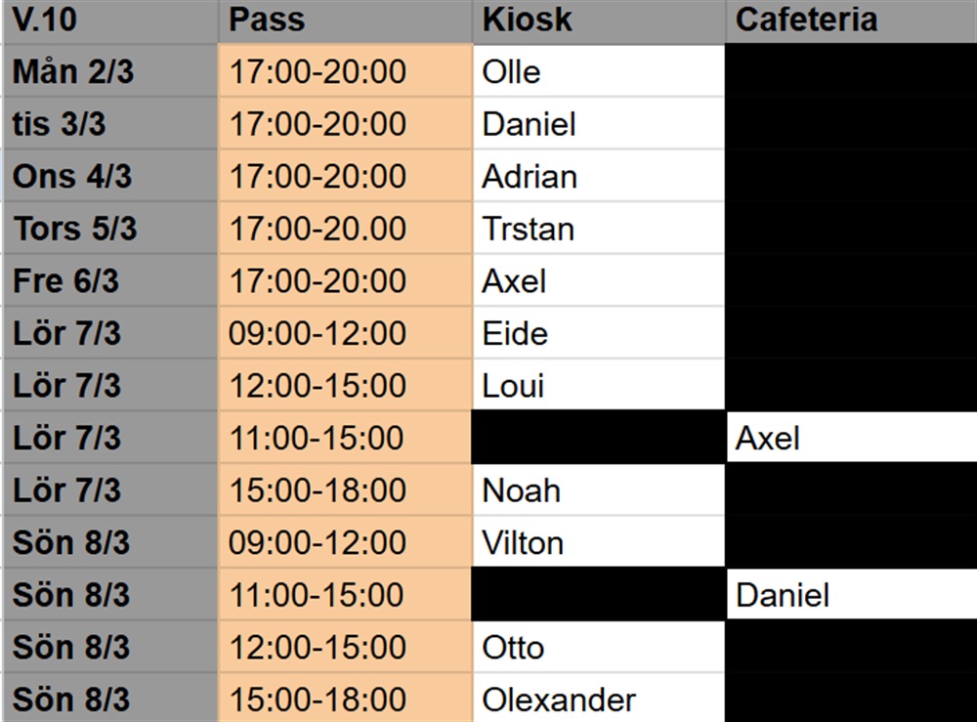The image size is (977, 722).
Task: Click the V.10 header cell
Action: click(109, 21)
